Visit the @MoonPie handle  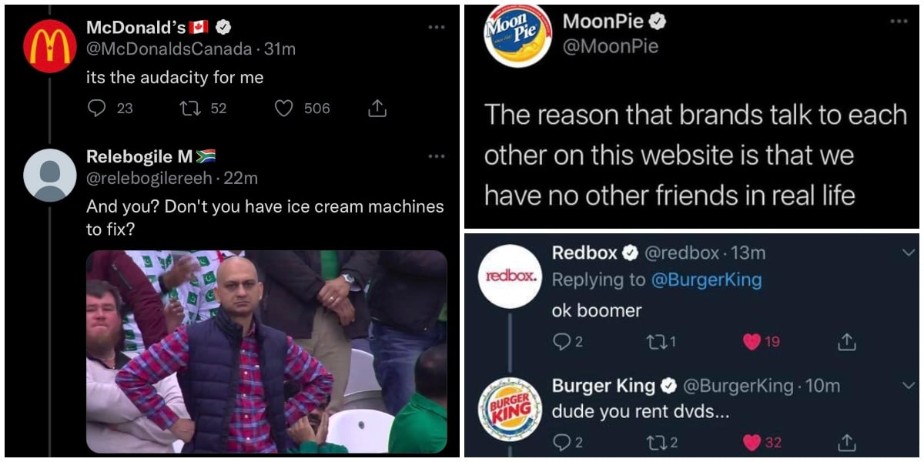(x=611, y=46)
